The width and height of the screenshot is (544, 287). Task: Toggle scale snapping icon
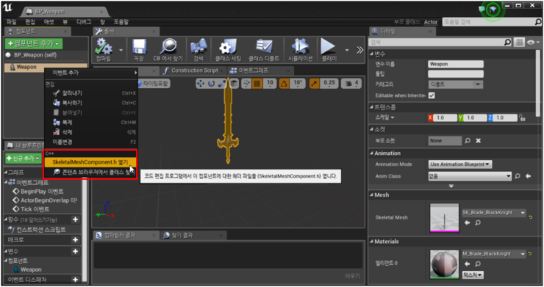315,83
